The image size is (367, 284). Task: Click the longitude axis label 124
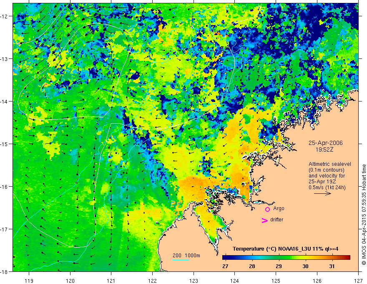tap(235, 281)
